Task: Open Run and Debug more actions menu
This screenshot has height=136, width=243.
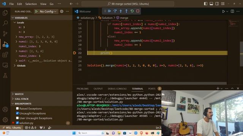Action: coord(68,11)
